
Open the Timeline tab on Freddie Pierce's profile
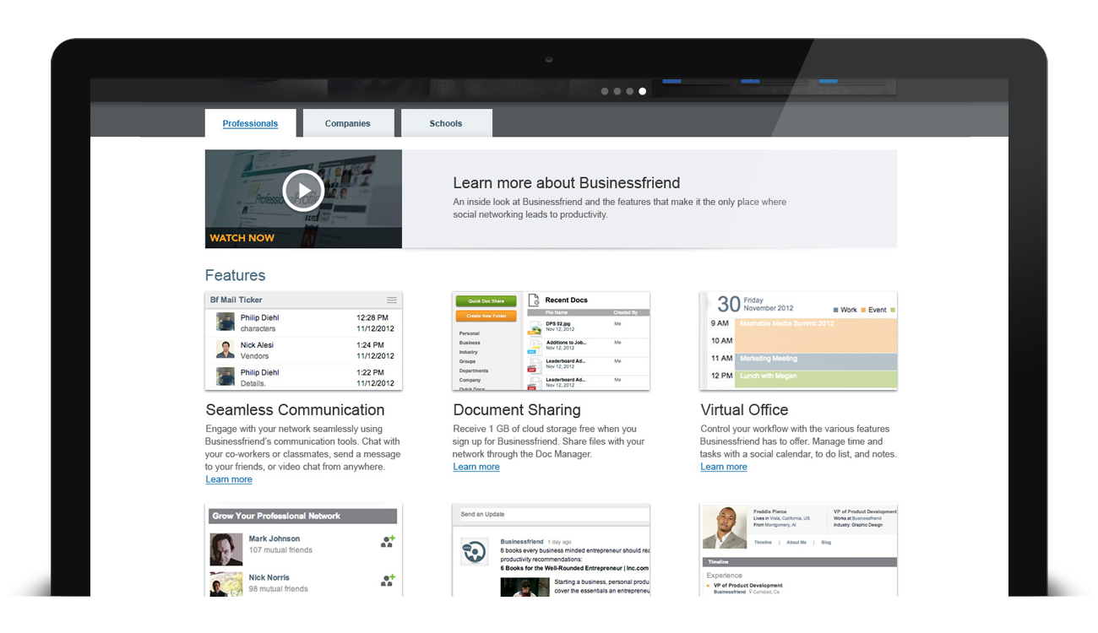coord(763,542)
